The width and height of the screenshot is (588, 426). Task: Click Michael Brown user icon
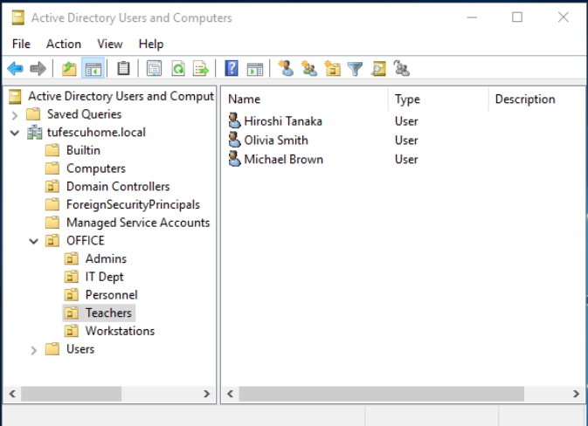234,159
